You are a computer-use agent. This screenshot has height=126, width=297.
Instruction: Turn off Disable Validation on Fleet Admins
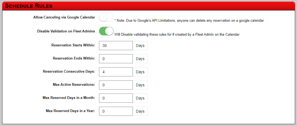106,31
